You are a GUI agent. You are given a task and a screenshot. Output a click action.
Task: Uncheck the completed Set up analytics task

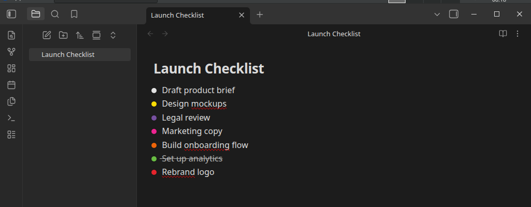click(154, 159)
